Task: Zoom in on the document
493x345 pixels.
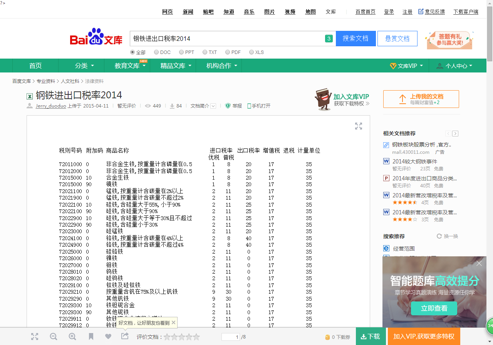Action: pos(72,337)
